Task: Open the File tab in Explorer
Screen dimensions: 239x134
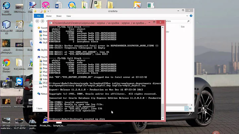Action: coord(39,16)
